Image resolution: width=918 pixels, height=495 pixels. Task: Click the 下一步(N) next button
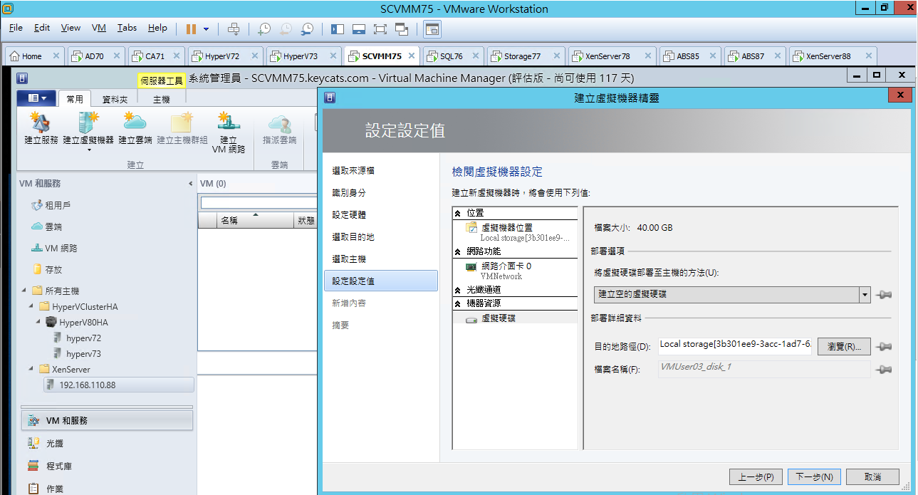coord(815,476)
